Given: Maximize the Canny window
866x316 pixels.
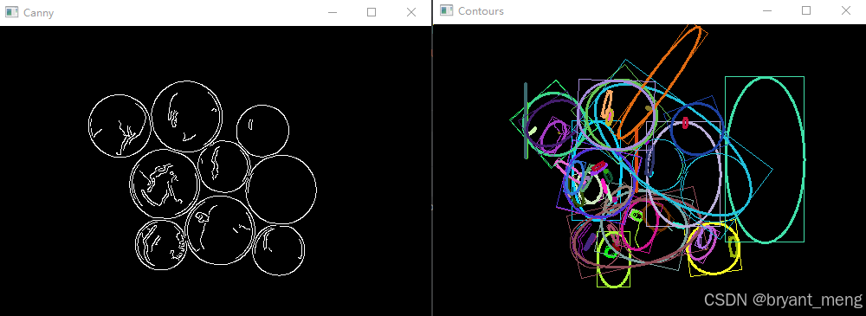Looking at the screenshot, I should click(x=372, y=12).
